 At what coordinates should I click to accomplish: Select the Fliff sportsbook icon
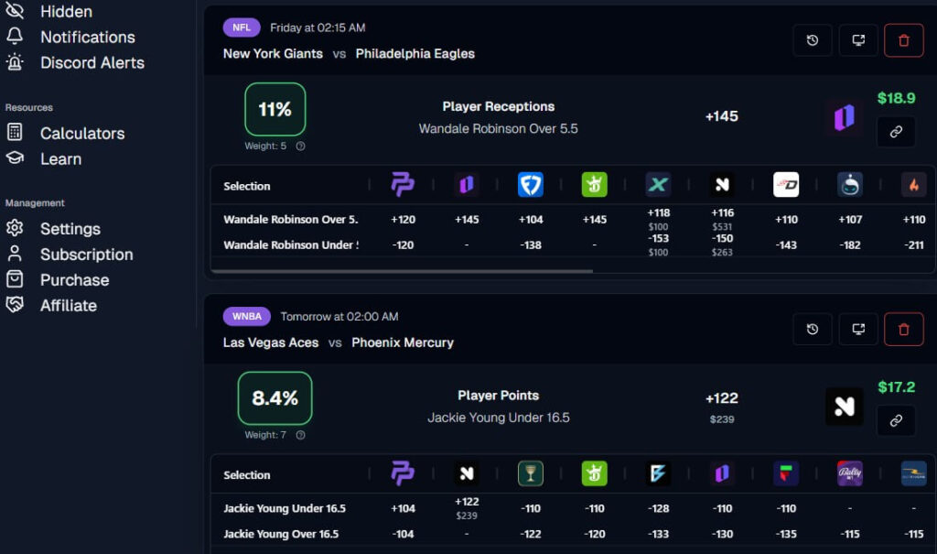[x=785, y=473]
